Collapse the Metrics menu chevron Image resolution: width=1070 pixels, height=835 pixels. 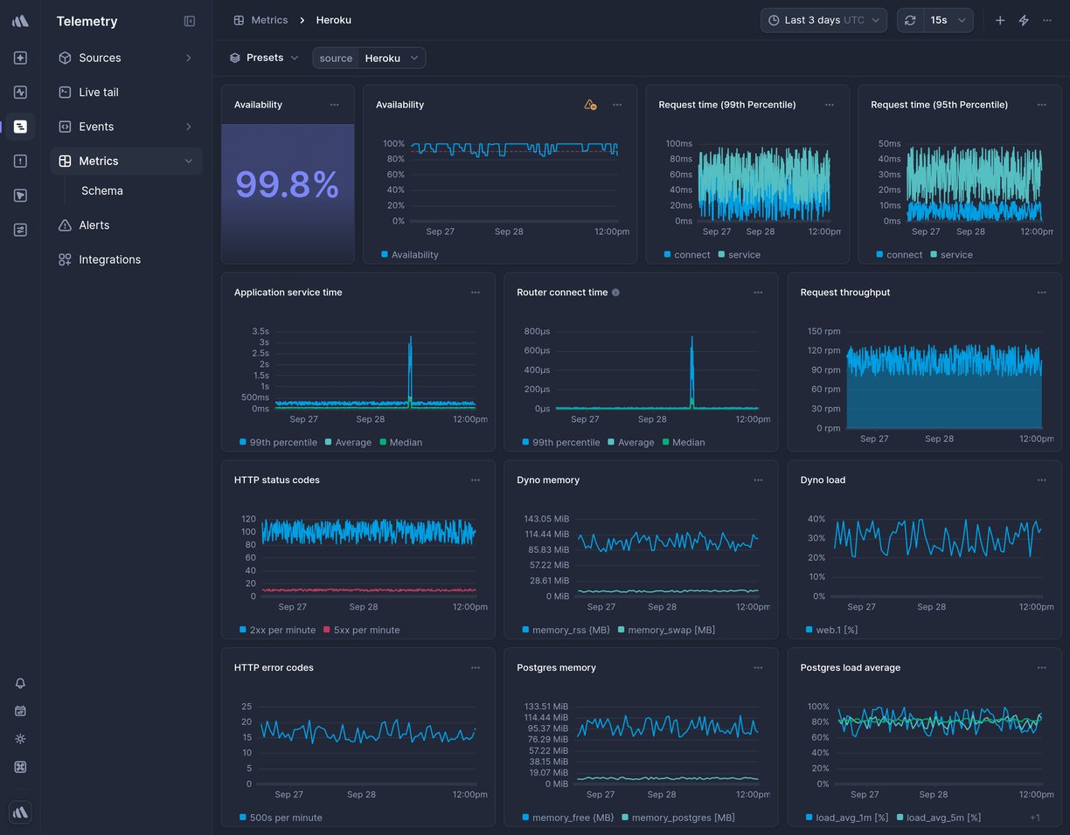(x=188, y=161)
